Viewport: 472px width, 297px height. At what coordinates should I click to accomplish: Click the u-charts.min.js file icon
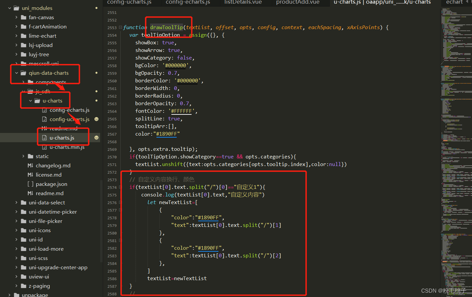[44, 147]
